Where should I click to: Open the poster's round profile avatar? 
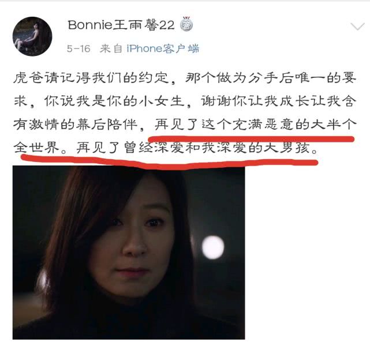coord(32,36)
